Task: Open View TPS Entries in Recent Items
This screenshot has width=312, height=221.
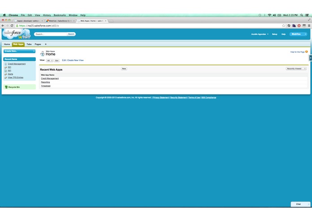Action: pos(16,77)
